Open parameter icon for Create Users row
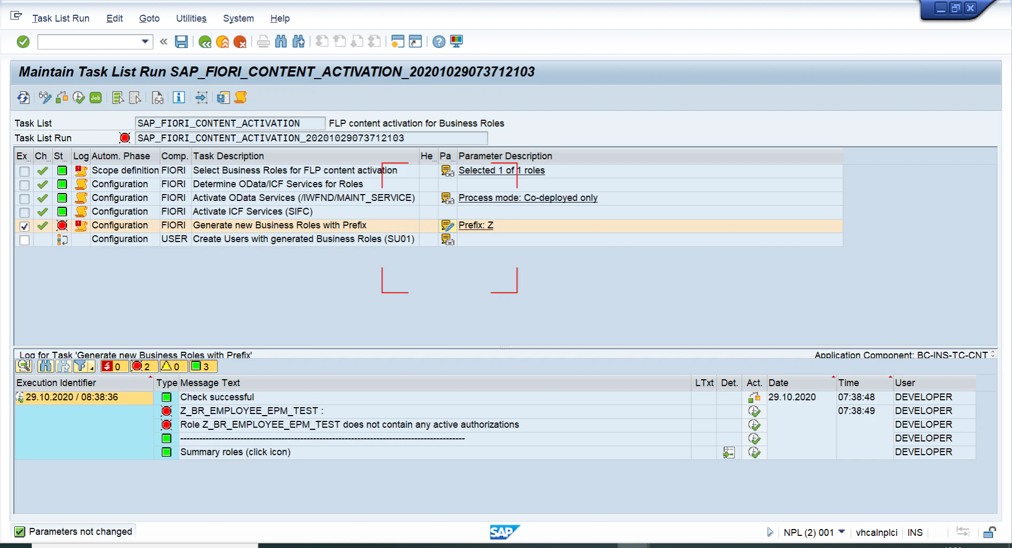This screenshot has width=1012, height=548. (x=447, y=239)
